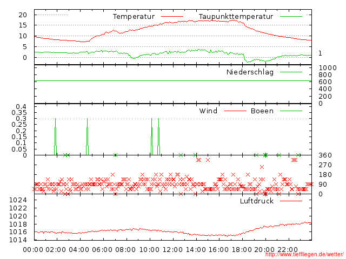This screenshot has width=346, height=259.
Task: Click the 22:00 time axis label
Action: 288,250
